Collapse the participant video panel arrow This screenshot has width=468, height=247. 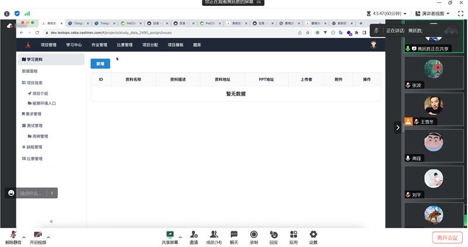tap(398, 127)
